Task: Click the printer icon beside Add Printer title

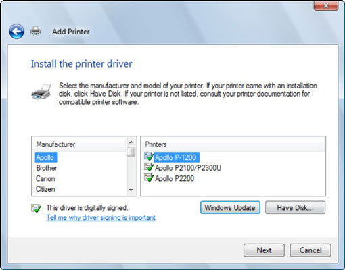Action: [36, 31]
